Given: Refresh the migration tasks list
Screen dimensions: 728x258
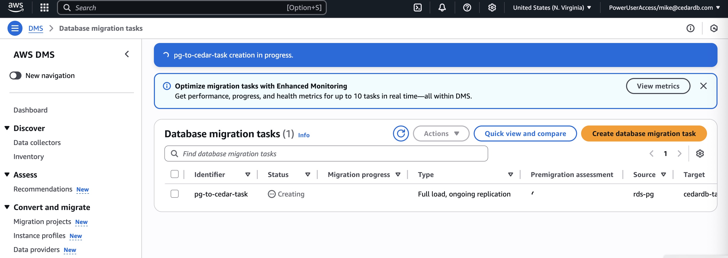Looking at the screenshot, I should (x=400, y=133).
